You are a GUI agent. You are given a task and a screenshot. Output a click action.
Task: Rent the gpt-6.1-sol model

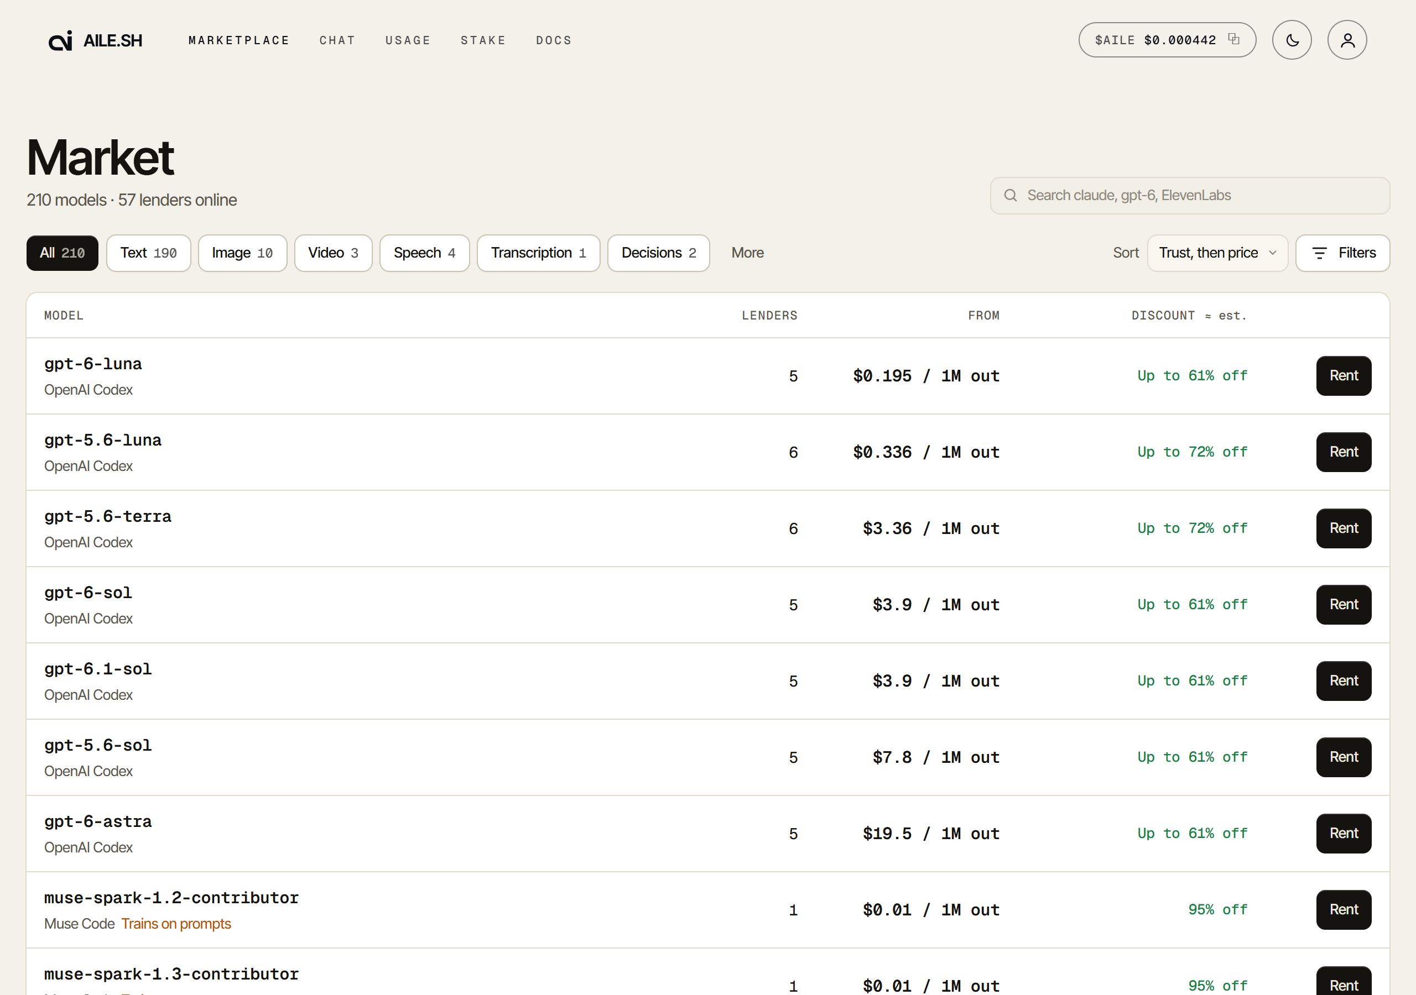tap(1343, 680)
